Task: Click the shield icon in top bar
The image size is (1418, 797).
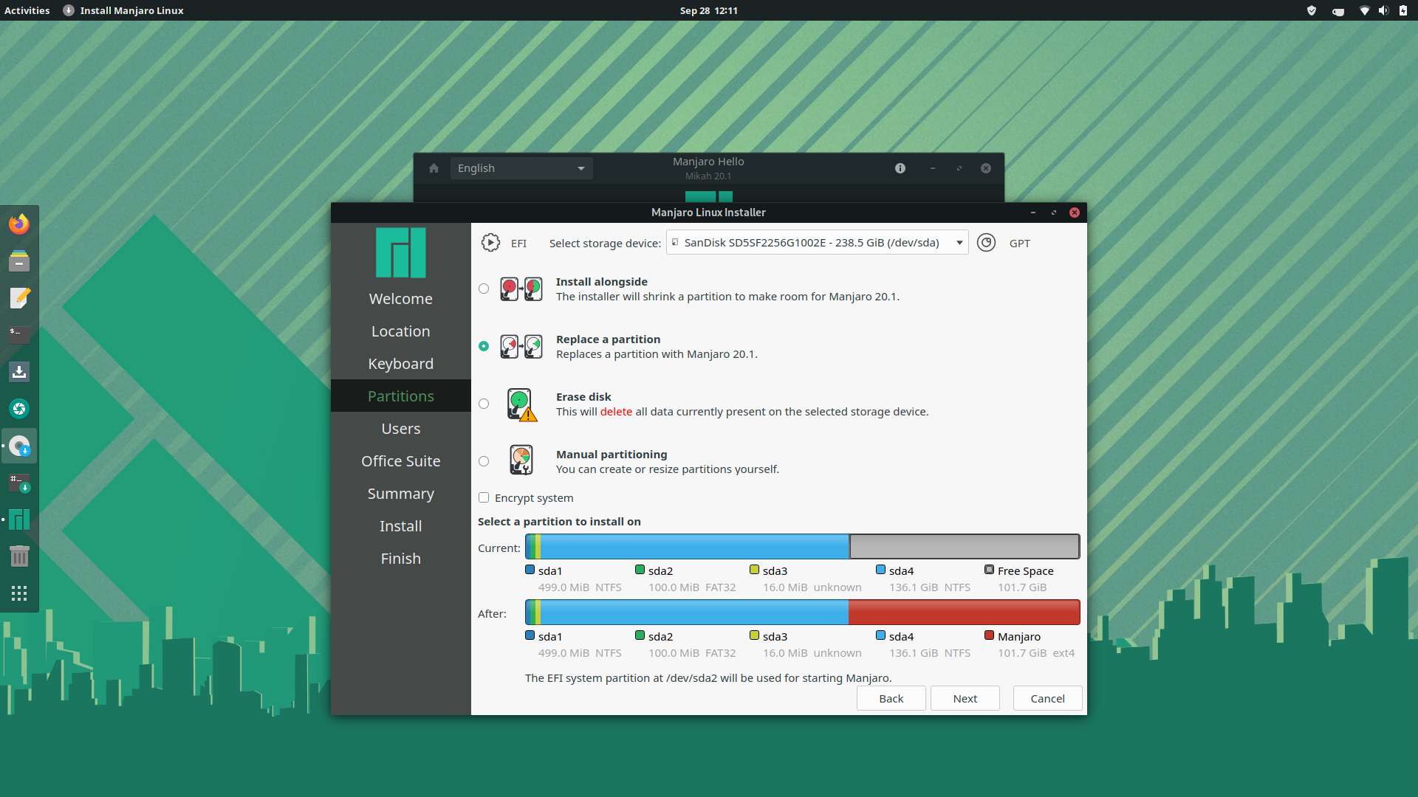Action: [1312, 10]
